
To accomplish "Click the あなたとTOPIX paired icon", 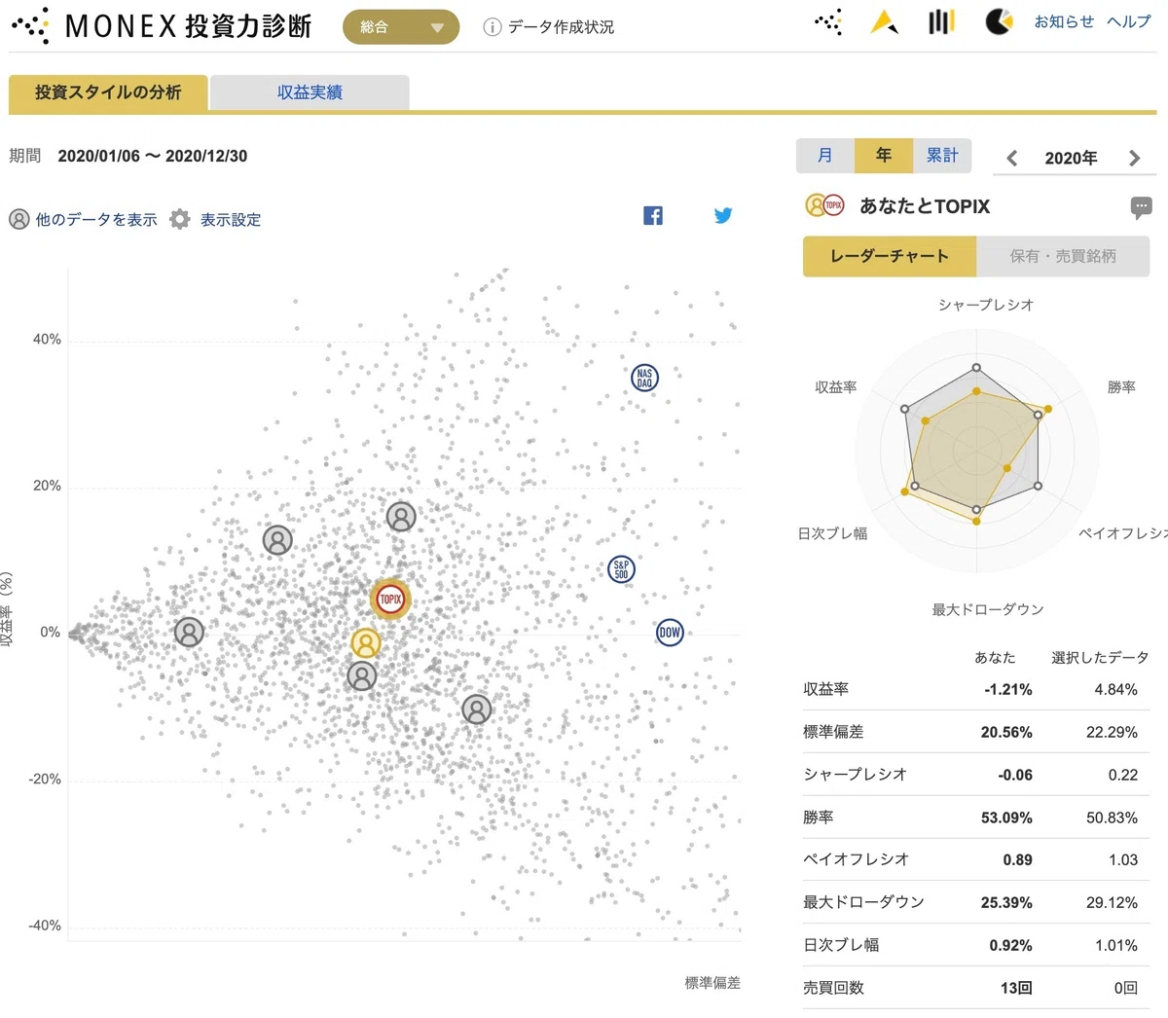I will coord(824,205).
